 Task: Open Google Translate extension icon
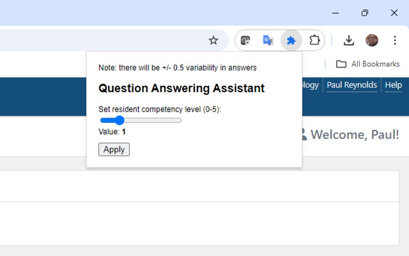coord(268,40)
